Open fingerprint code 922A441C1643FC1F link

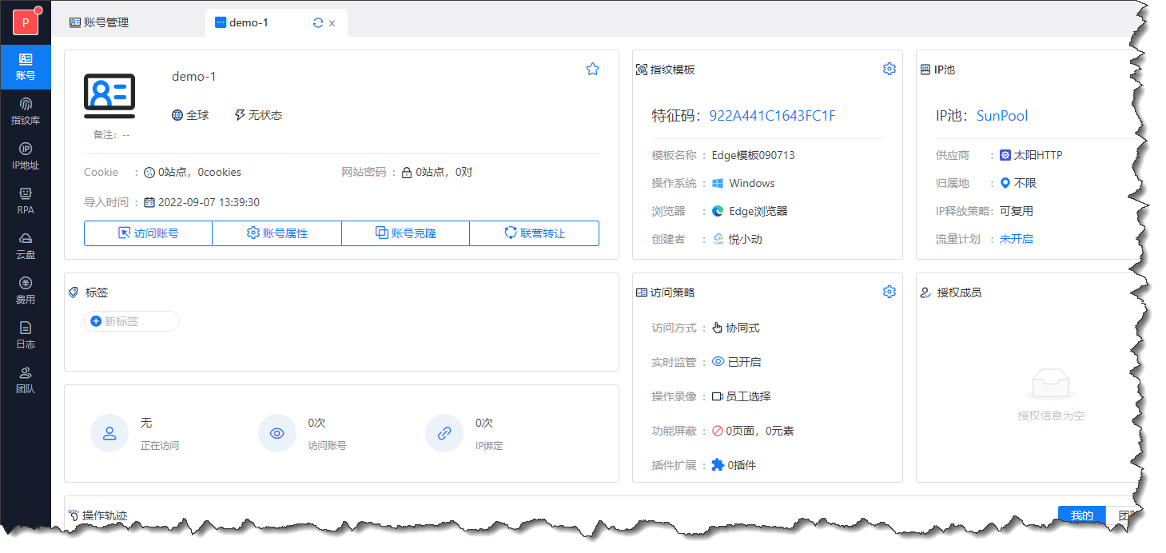772,116
